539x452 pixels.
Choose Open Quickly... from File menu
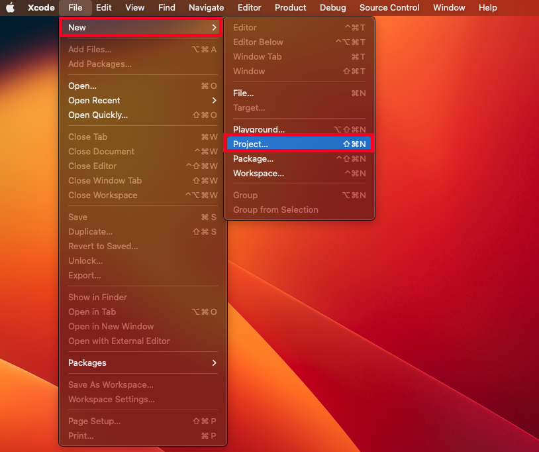tap(142, 115)
